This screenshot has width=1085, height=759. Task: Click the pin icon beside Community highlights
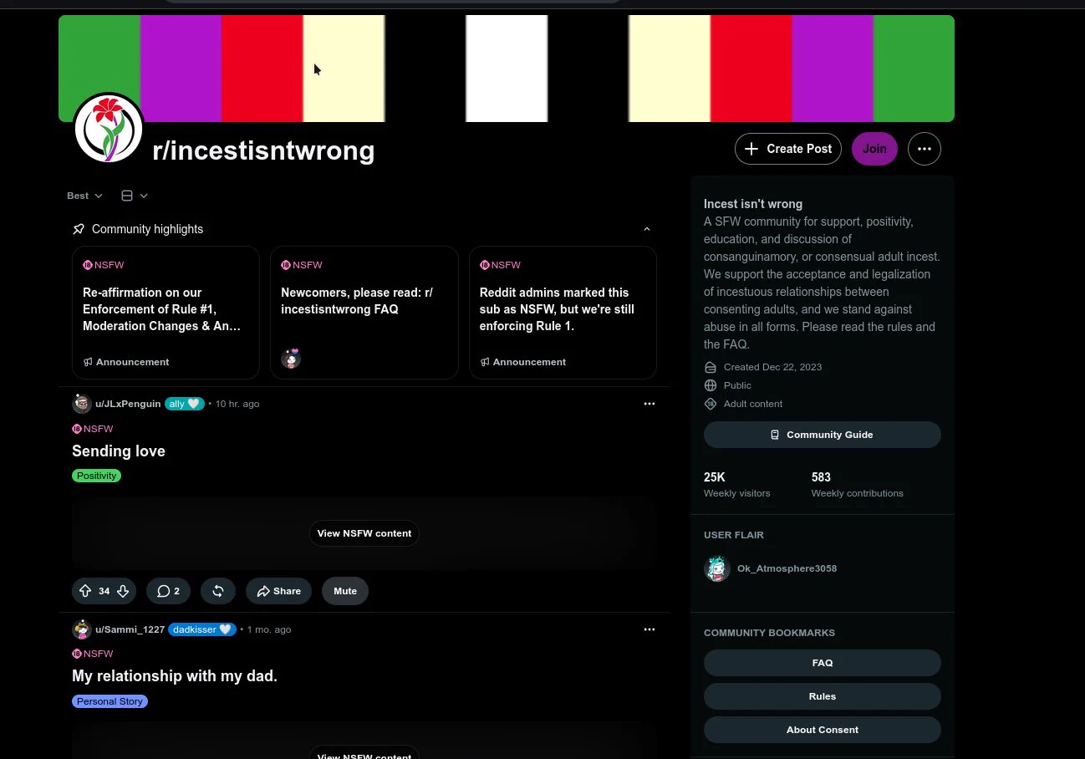[79, 229]
